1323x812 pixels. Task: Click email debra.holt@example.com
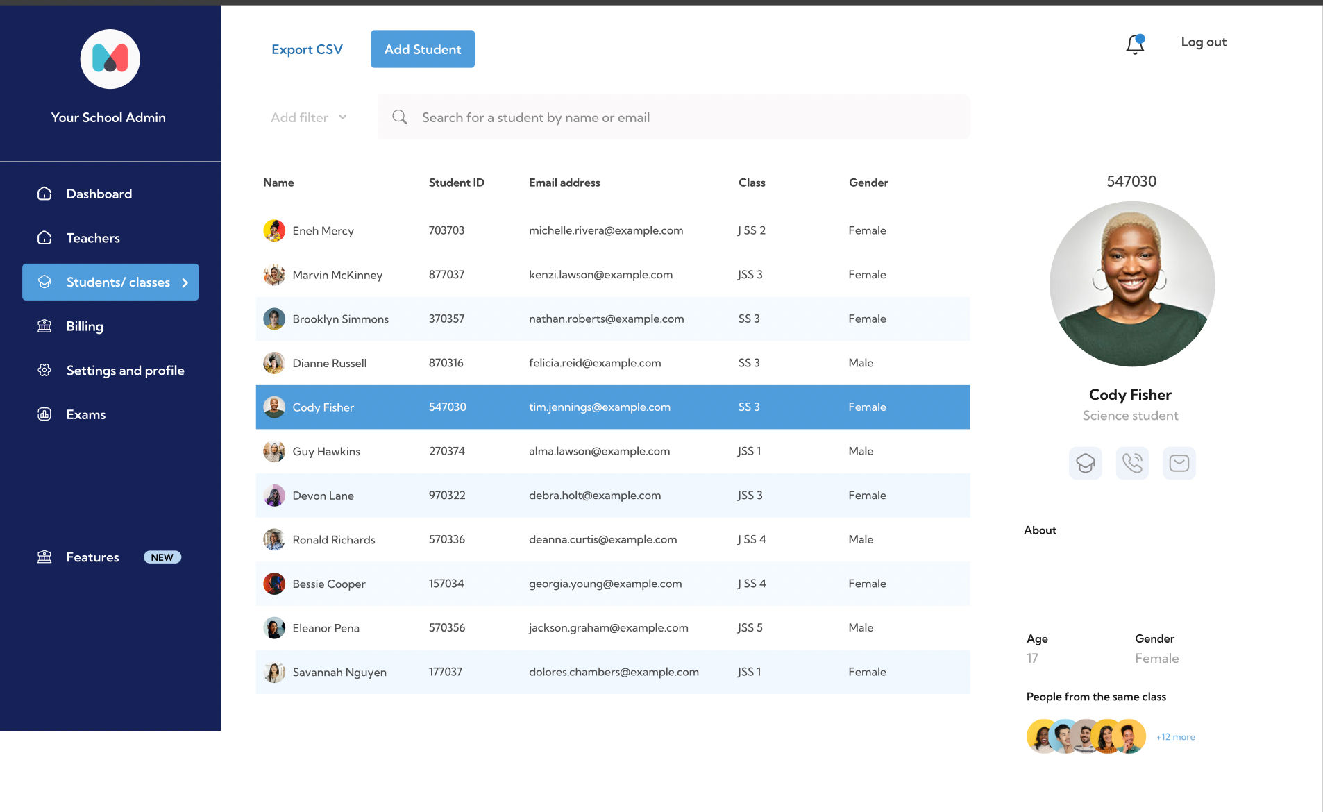click(x=595, y=496)
